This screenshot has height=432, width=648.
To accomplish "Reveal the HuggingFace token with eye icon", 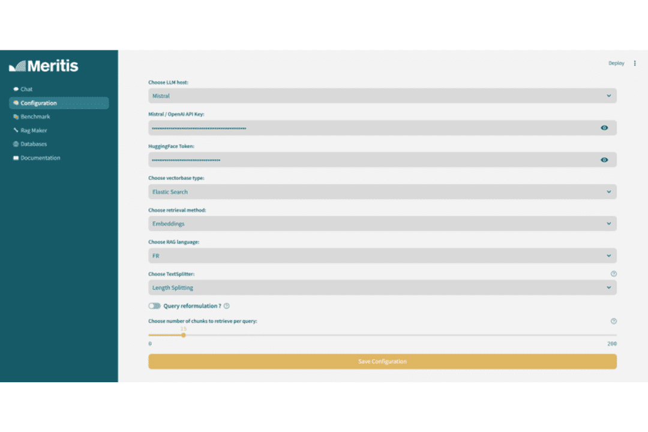I will 604,160.
